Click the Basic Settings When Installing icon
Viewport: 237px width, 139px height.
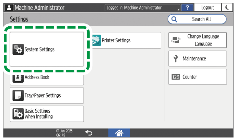(x=17, y=114)
